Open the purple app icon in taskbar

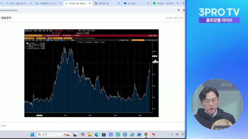click(x=111, y=135)
